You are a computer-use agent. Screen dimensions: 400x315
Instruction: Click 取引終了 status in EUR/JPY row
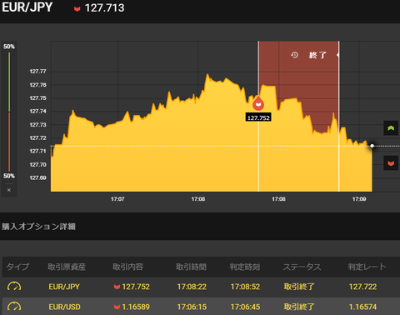tap(299, 287)
